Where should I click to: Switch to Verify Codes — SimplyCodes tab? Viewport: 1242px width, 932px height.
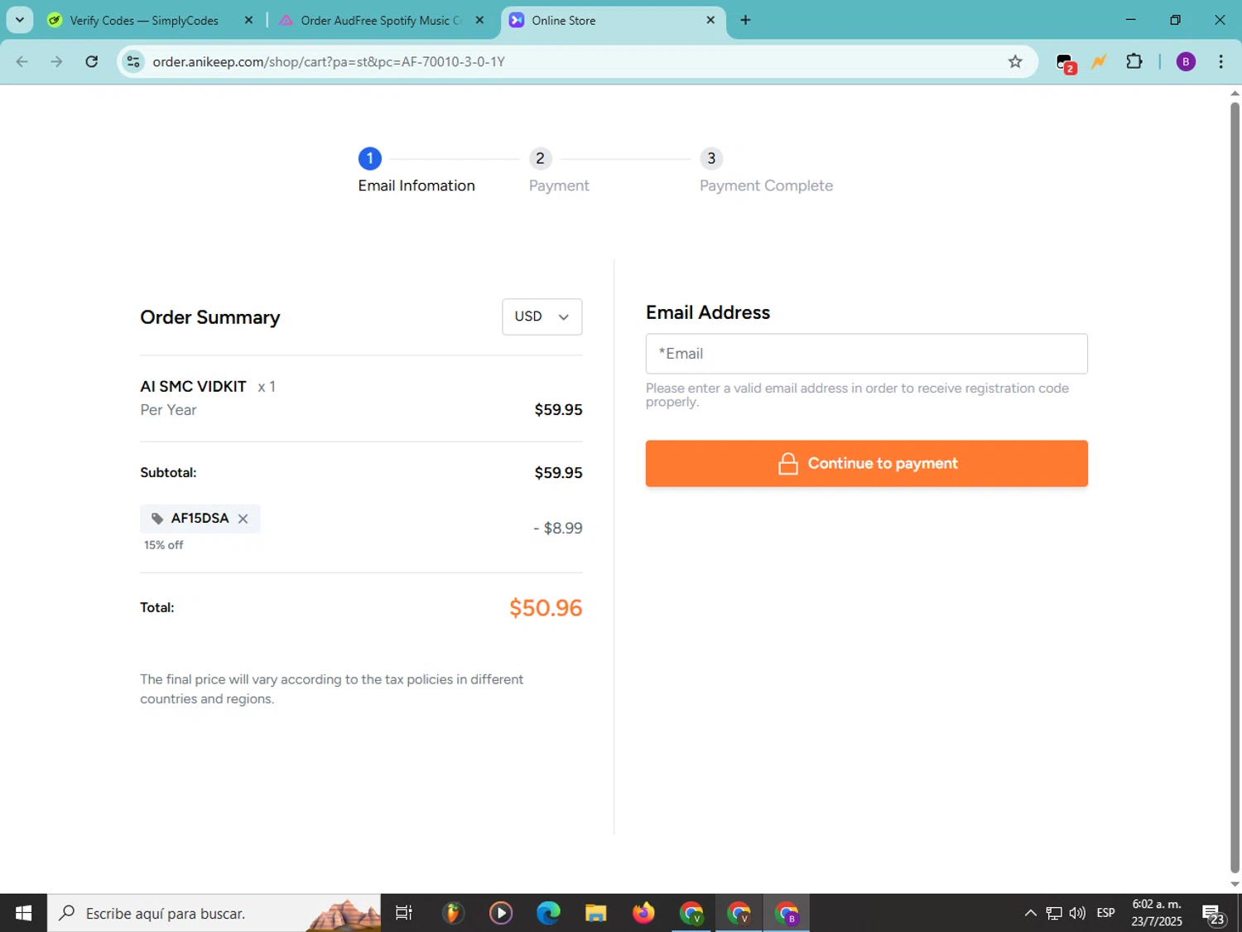coord(144,21)
